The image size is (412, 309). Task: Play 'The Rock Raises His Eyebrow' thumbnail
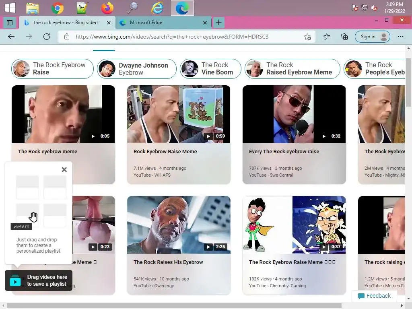point(179,225)
